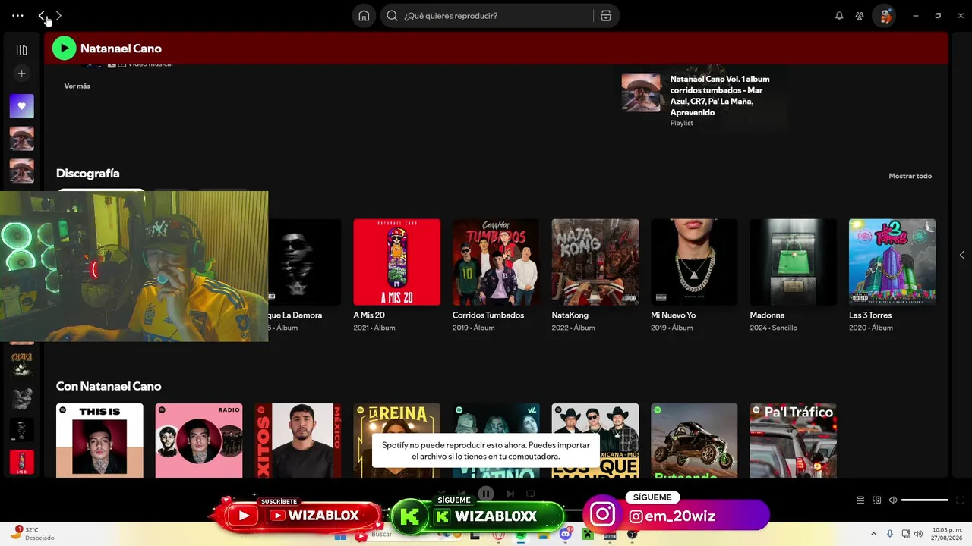Expand the right side panel chevron

coord(961,255)
